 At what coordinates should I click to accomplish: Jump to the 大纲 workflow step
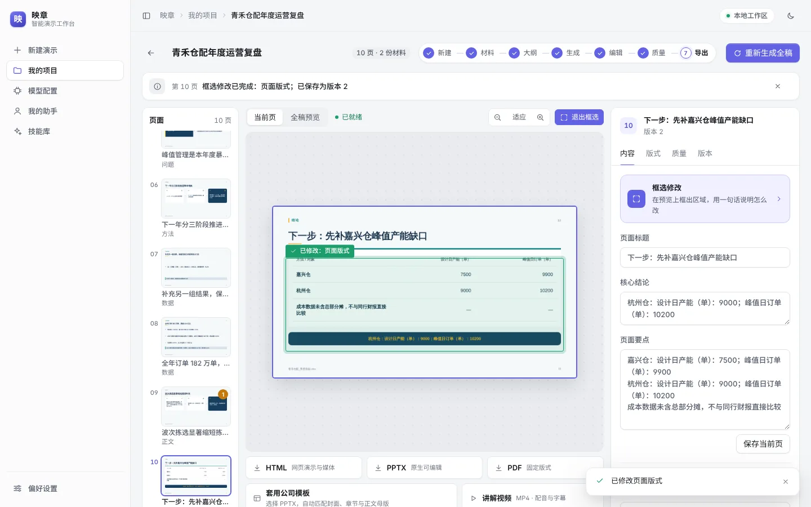click(523, 53)
